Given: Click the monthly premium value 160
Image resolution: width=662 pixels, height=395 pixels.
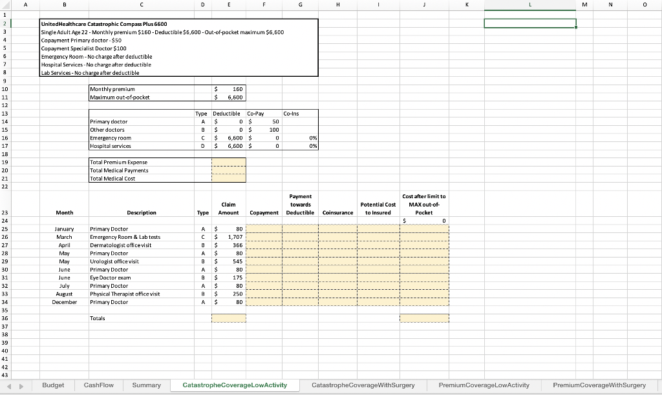Looking at the screenshot, I should [x=228, y=89].
